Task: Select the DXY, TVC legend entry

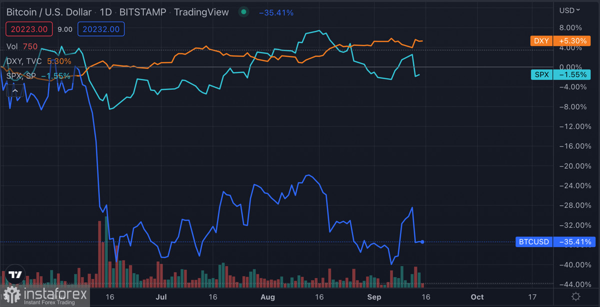Action: [24, 61]
